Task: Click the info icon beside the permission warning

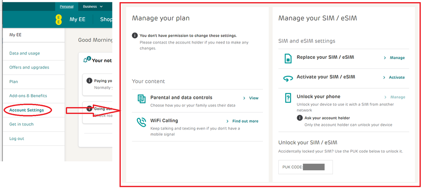Action: tap(135, 35)
